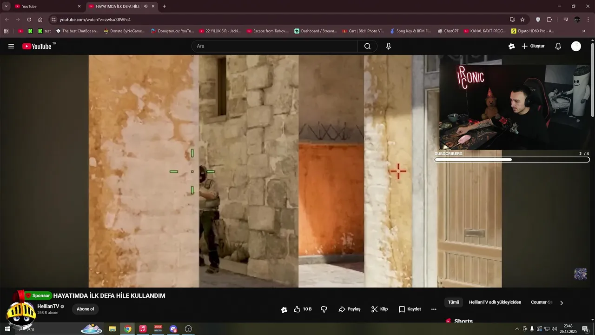595x335 pixels.
Task: Open Chrome from the taskbar
Action: click(128, 329)
